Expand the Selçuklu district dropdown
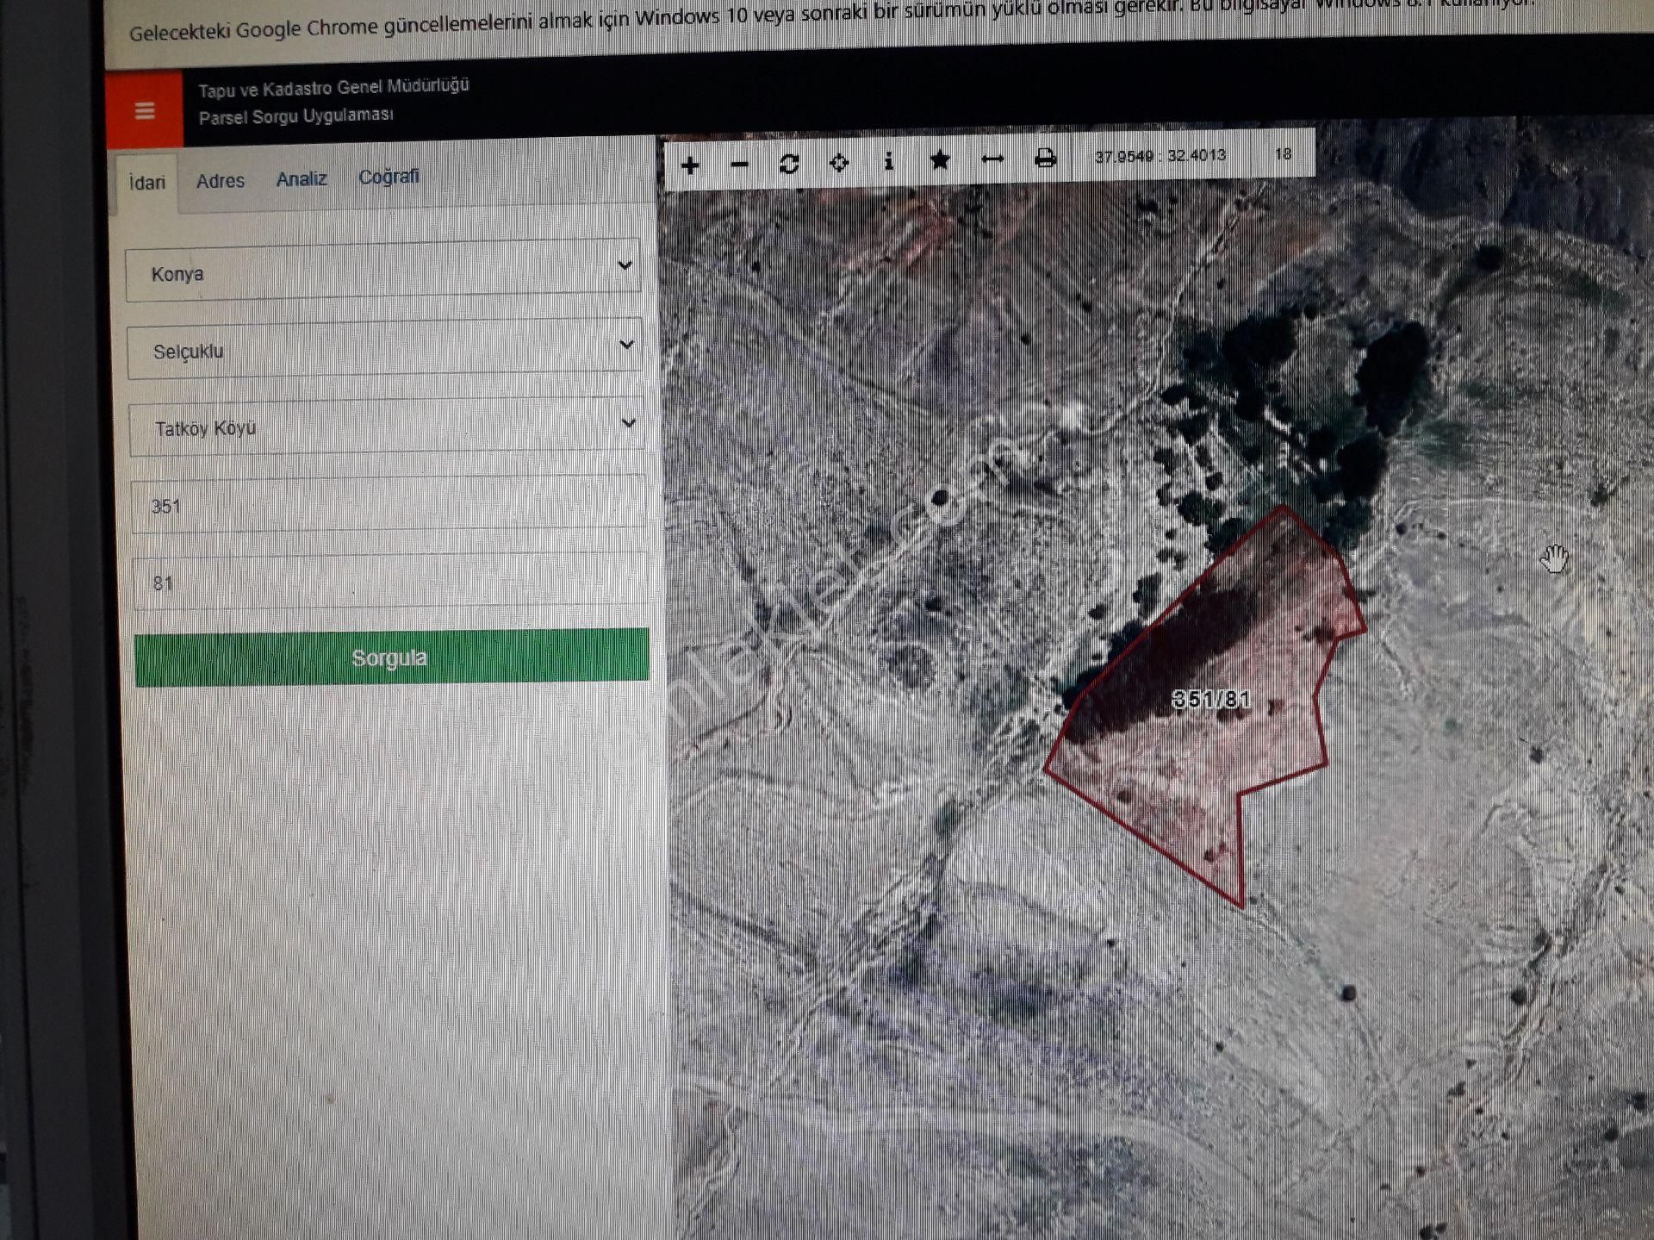1654x1240 pixels. [384, 348]
